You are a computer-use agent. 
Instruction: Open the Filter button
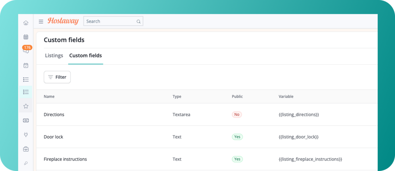pyautogui.click(x=57, y=77)
